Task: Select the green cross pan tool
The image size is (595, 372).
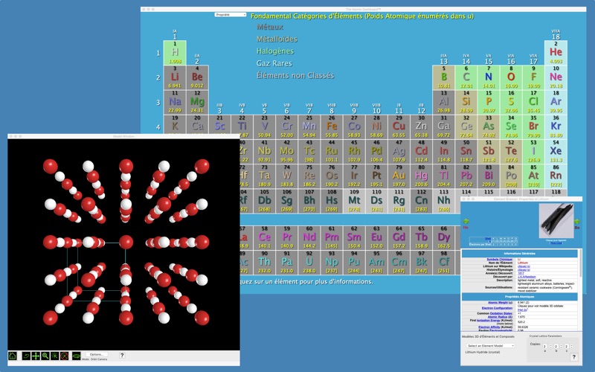Action: coord(36,356)
